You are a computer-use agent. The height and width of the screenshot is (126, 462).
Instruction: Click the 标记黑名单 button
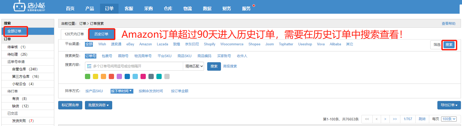[x=70, y=105]
